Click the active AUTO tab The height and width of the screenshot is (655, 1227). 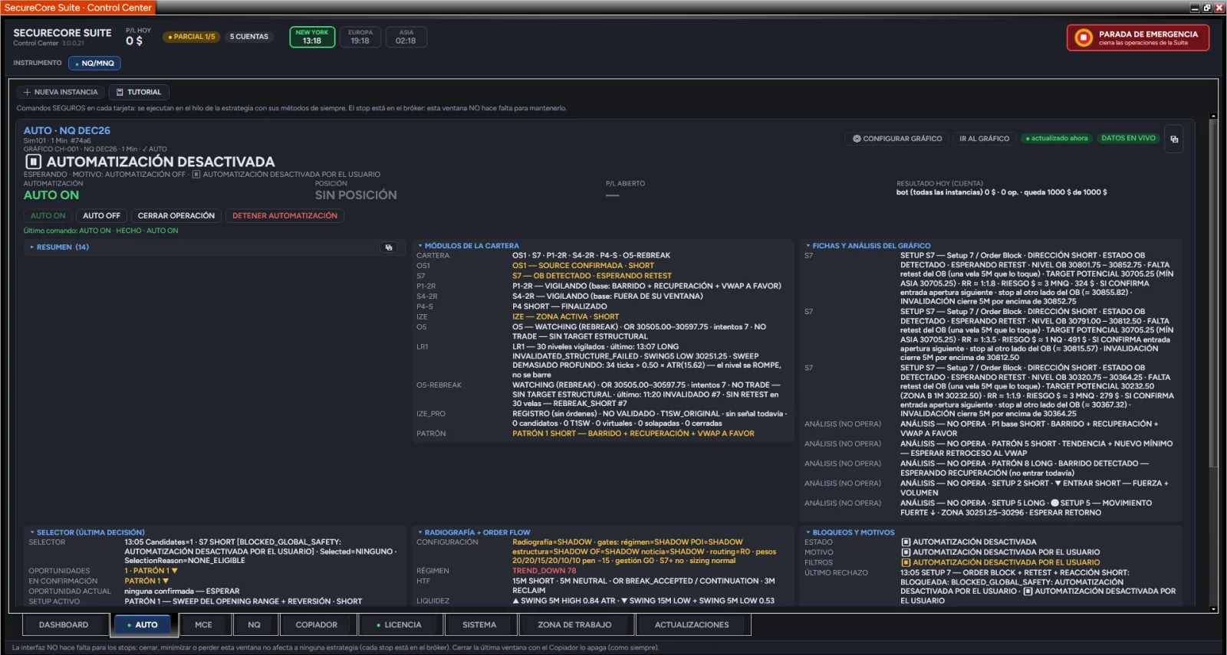point(143,625)
